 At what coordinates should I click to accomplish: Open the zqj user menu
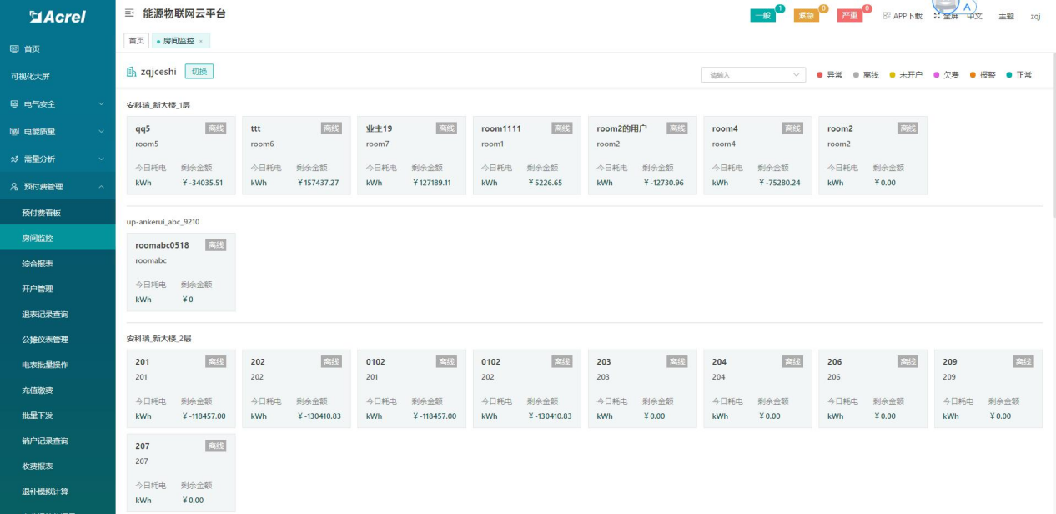1035,16
